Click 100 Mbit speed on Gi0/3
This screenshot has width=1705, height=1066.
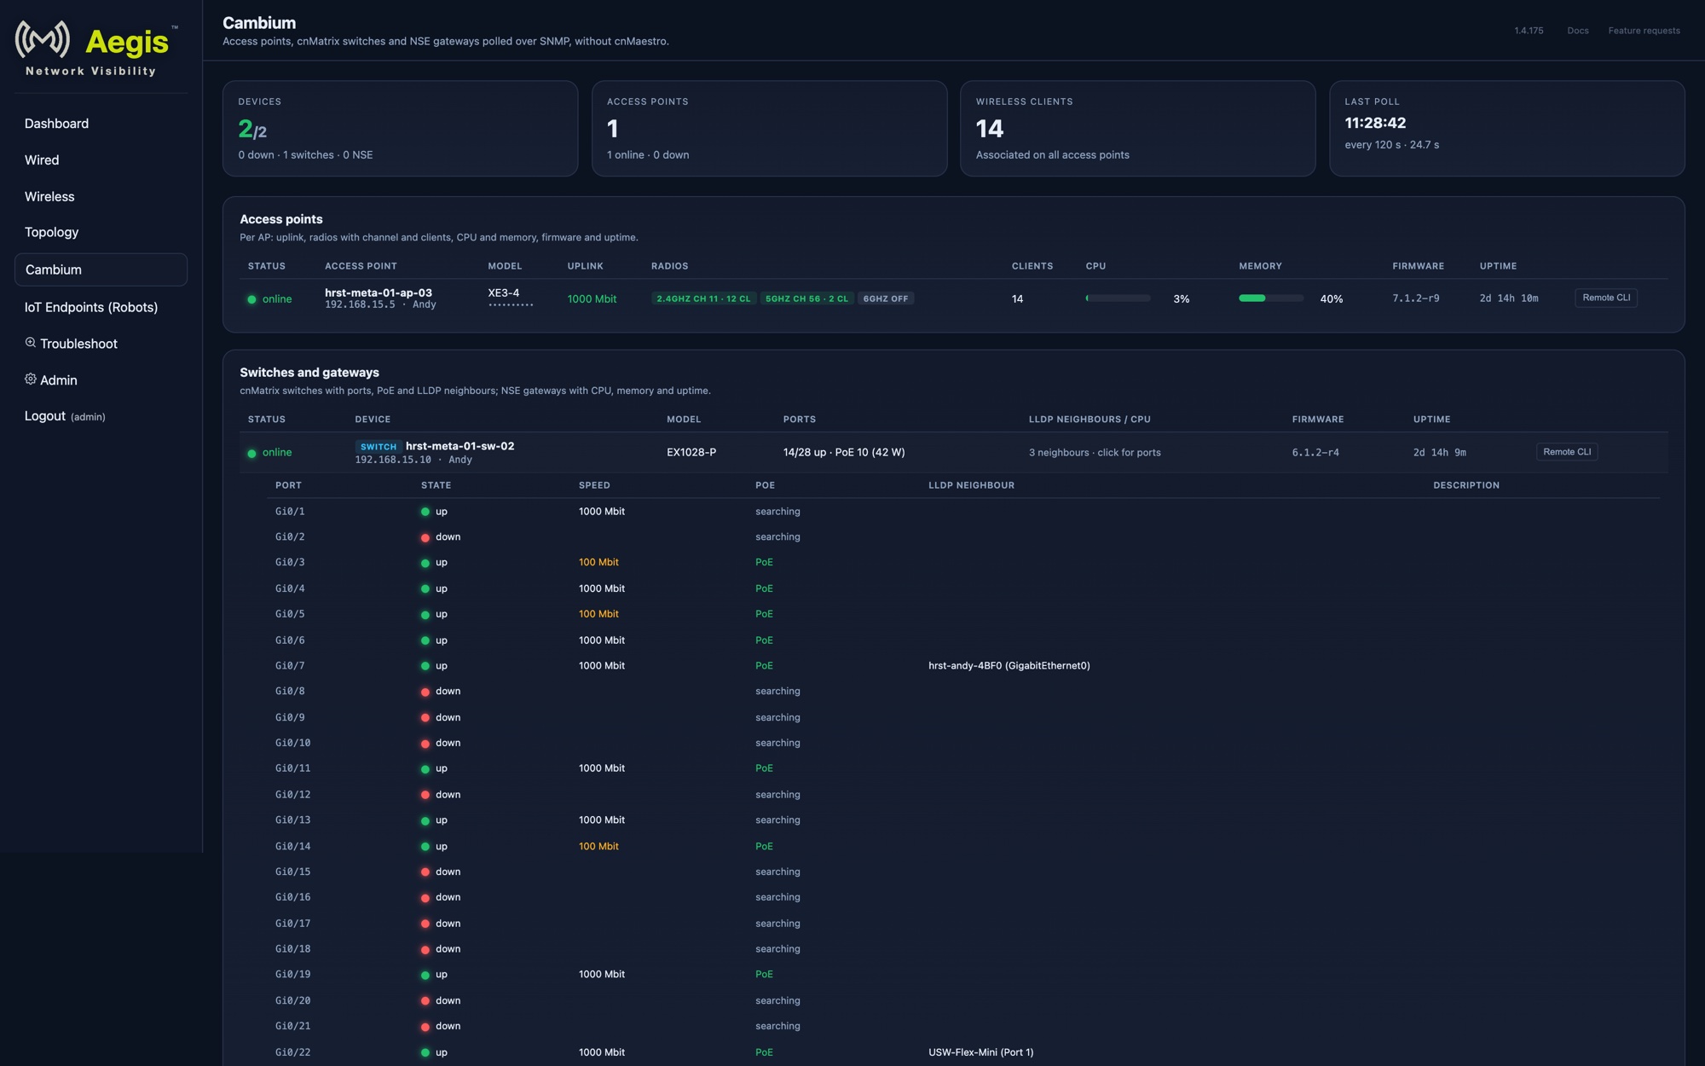[x=598, y=563]
